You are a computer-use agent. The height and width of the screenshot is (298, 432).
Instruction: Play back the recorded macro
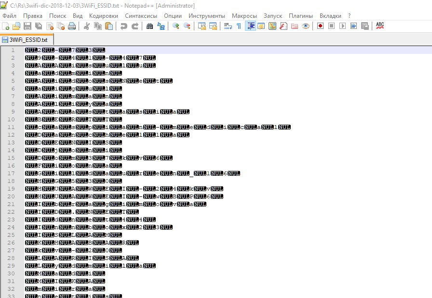pyautogui.click(x=342, y=26)
